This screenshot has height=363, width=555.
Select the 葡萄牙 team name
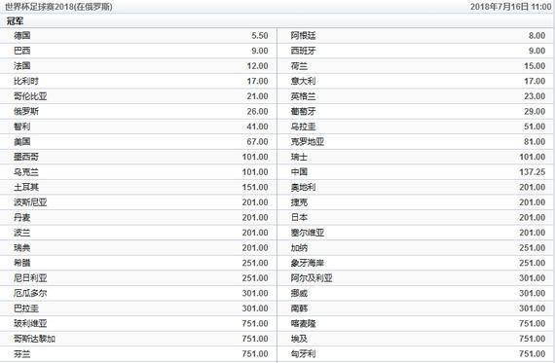coord(303,112)
